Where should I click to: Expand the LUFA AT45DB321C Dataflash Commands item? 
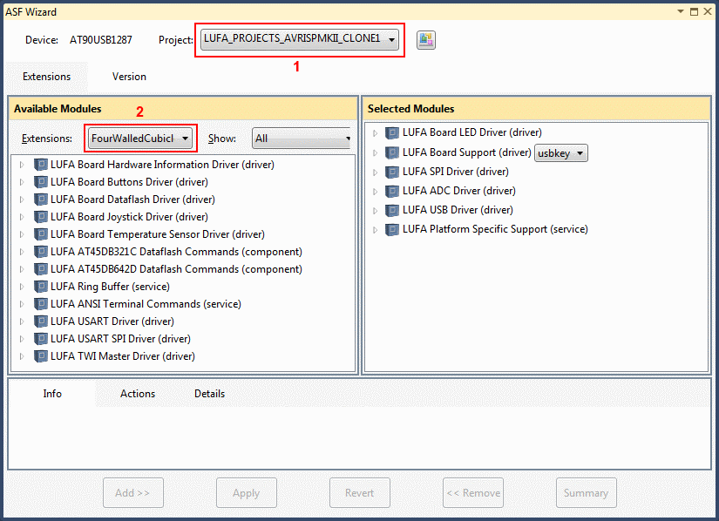[x=21, y=251]
